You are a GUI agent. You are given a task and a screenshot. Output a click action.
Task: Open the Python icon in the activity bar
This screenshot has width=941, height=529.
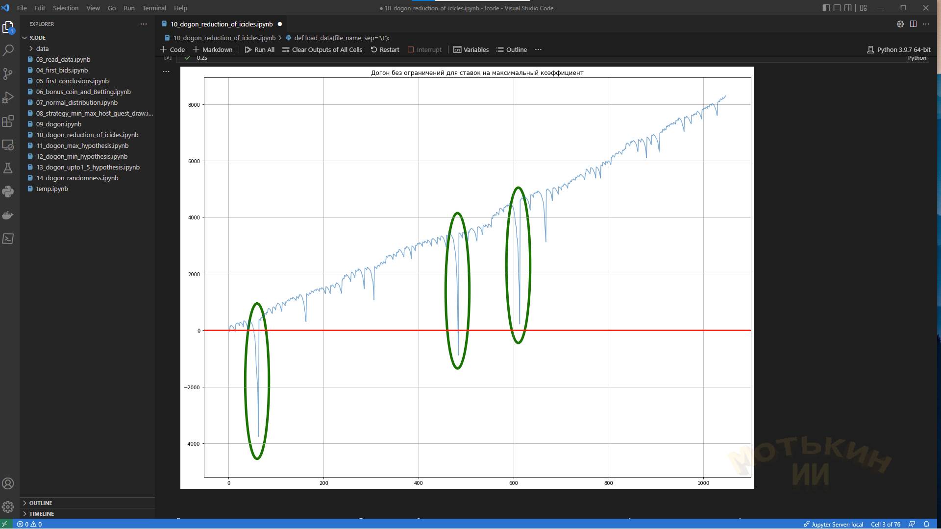8,192
